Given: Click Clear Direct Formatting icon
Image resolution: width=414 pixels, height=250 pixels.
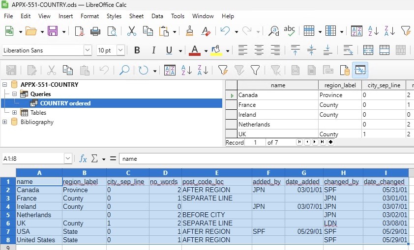Looking at the screenshot, I should coord(206,31).
